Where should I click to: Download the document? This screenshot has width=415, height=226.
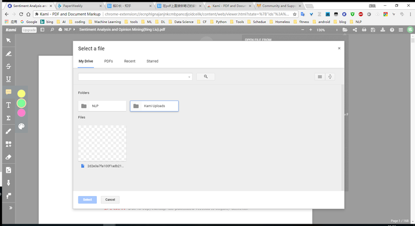coord(383,29)
